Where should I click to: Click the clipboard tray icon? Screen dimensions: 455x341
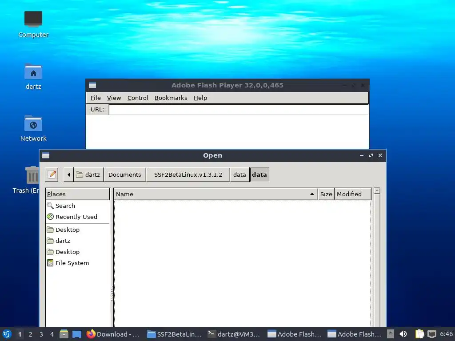(x=419, y=334)
